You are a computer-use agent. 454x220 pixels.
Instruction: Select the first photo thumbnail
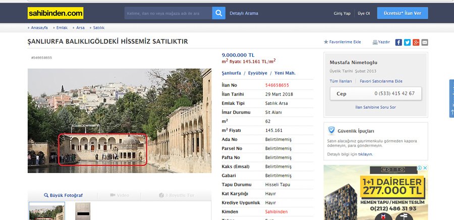click(x=46, y=211)
